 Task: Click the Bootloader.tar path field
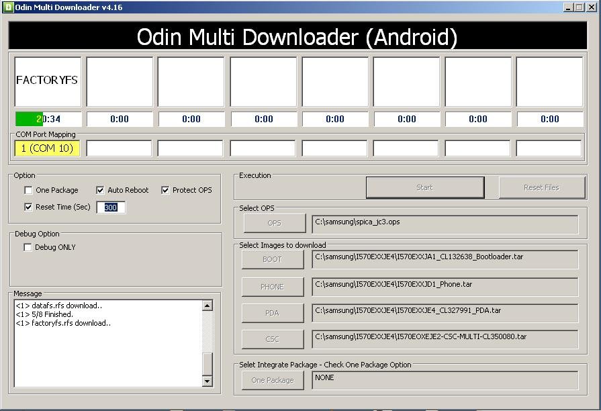(445, 259)
